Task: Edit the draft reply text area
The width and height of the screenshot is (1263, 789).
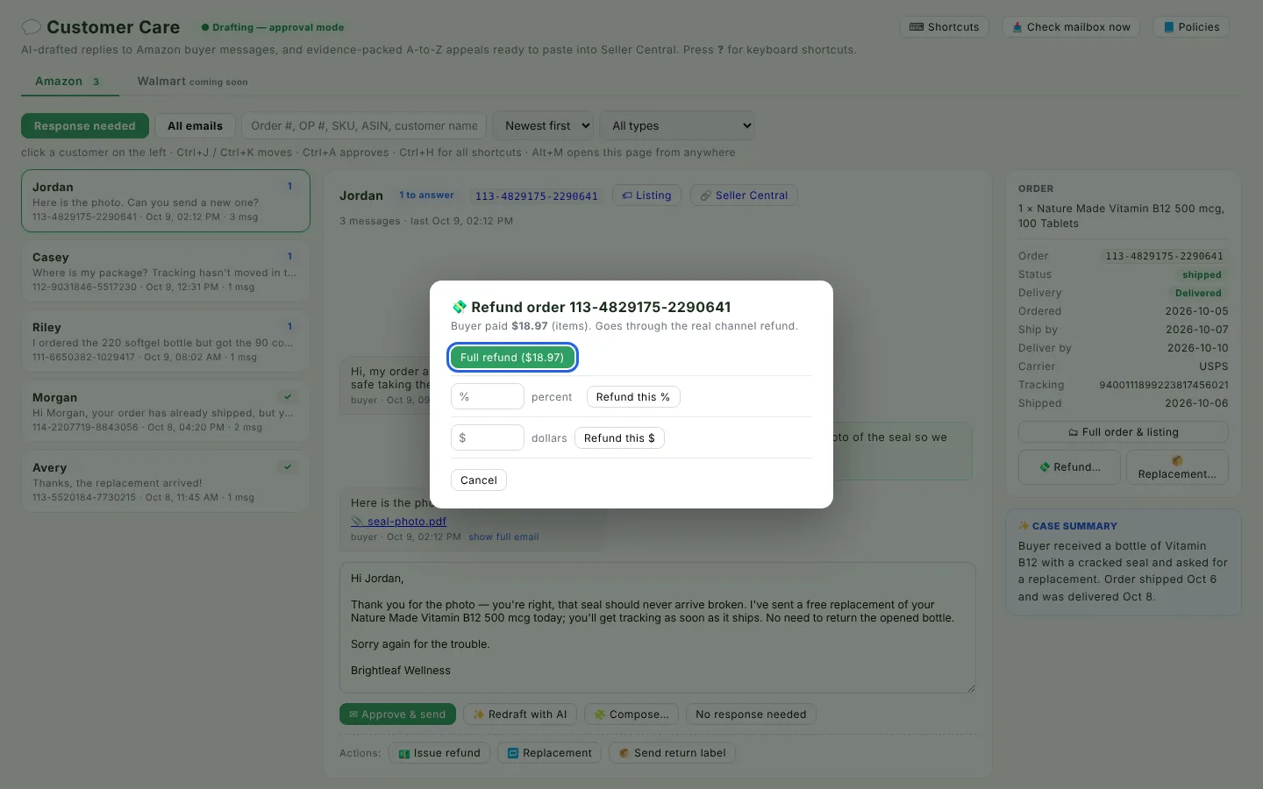Action: 658,628
